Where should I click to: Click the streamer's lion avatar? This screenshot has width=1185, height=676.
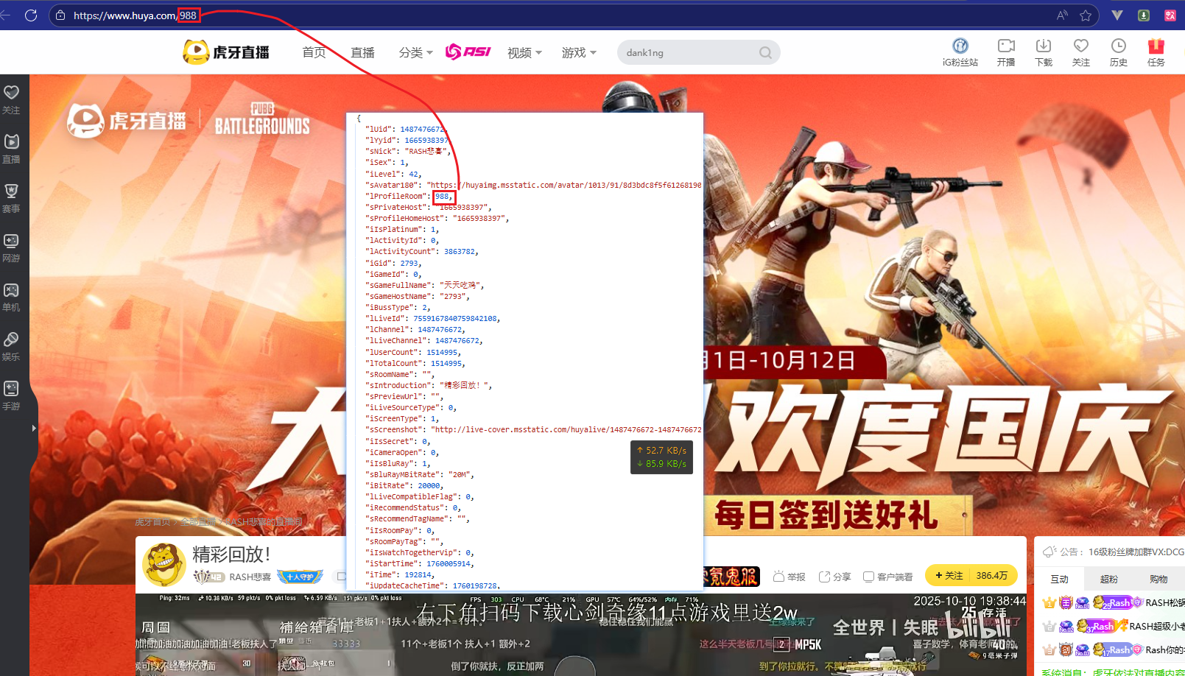(163, 564)
